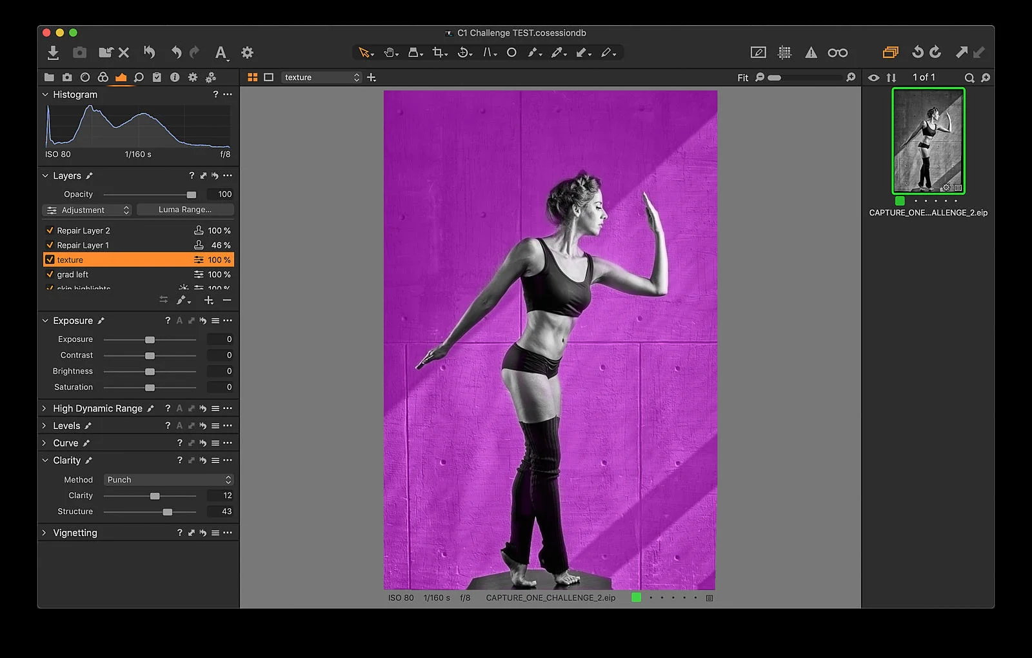1032x658 pixels.
Task: Select the pointer Select cursor tool
Action: point(366,53)
